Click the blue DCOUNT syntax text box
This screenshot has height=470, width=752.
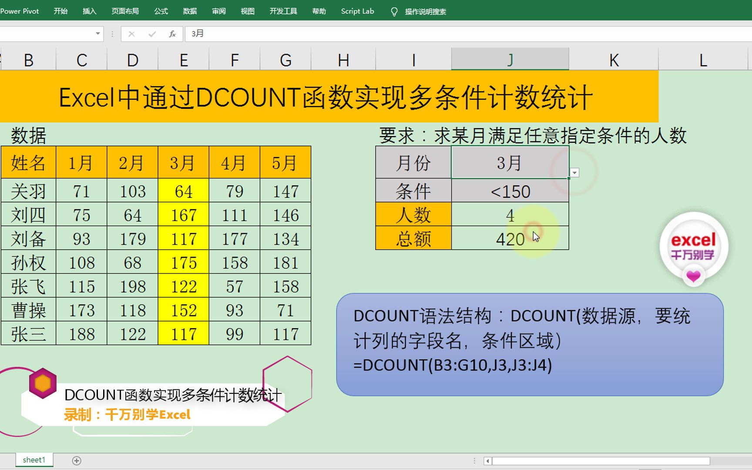(x=530, y=344)
